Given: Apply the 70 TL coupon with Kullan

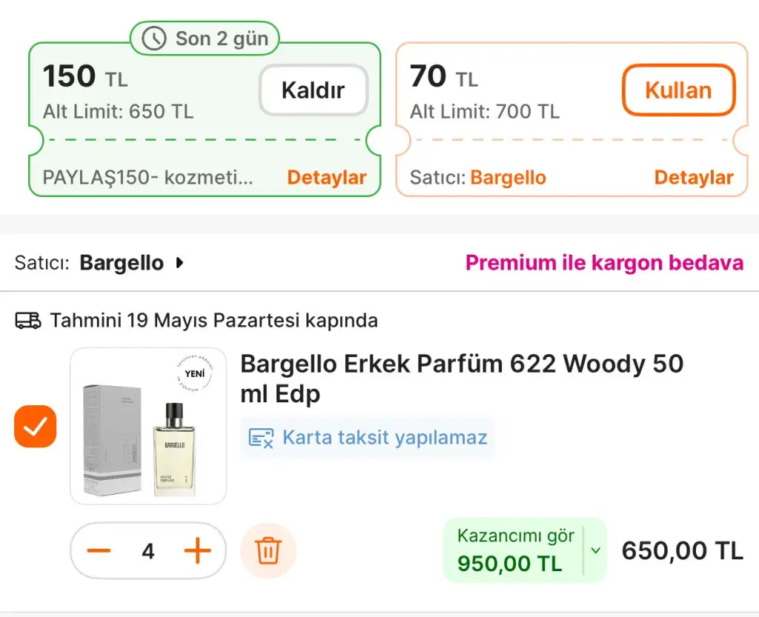Looking at the screenshot, I should pyautogui.click(x=679, y=90).
